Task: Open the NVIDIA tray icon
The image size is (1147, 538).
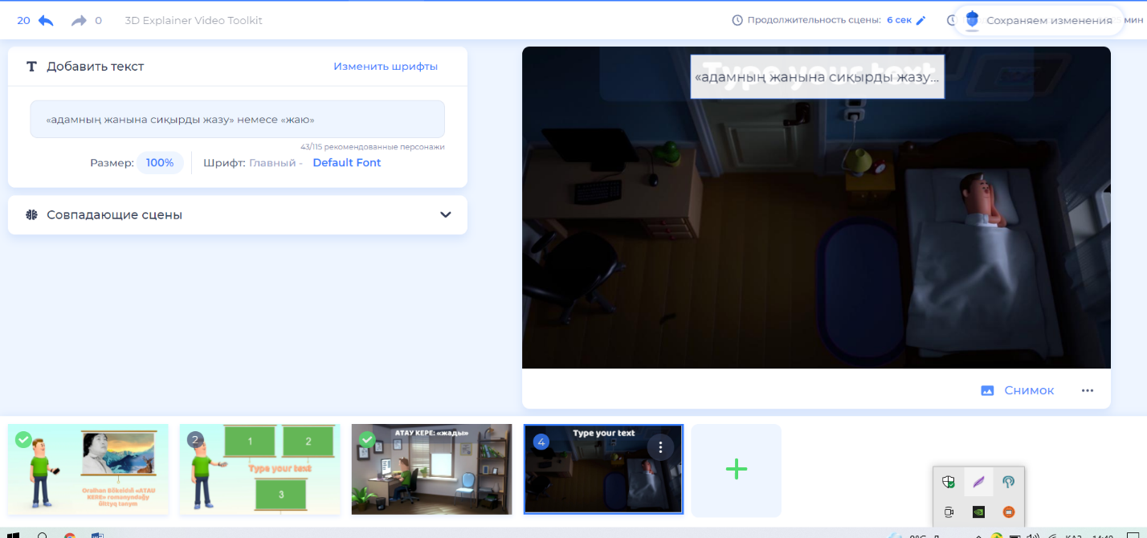Action: pos(978,512)
